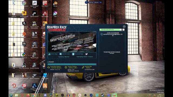
Task: Select the FIFA 13 desktop shortcut
Action: (x=24, y=86)
